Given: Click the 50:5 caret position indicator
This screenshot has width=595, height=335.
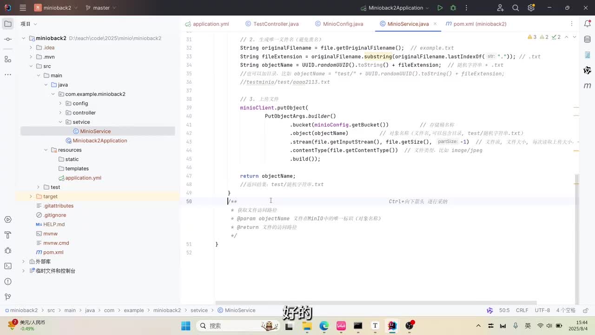Looking at the screenshot, I should [x=504, y=310].
